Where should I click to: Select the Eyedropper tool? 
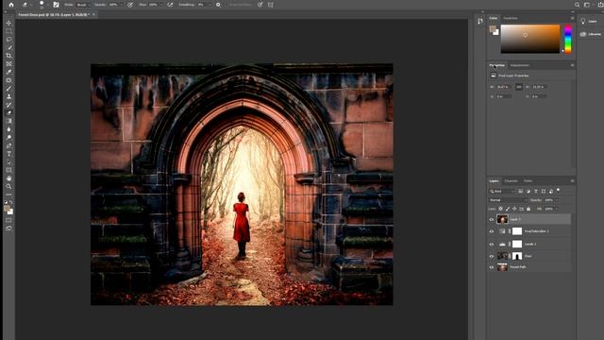(8, 72)
